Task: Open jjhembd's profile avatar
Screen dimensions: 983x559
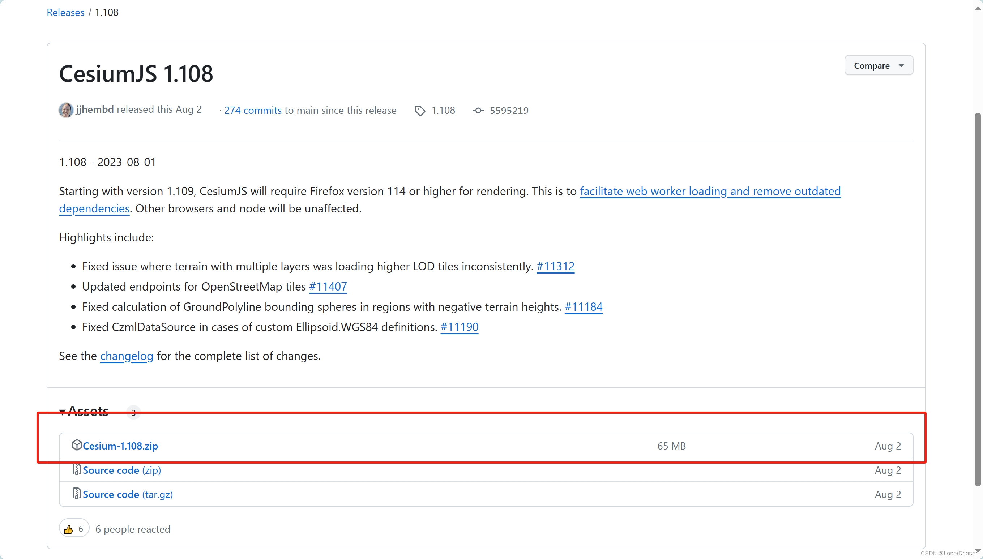Action: pos(65,109)
